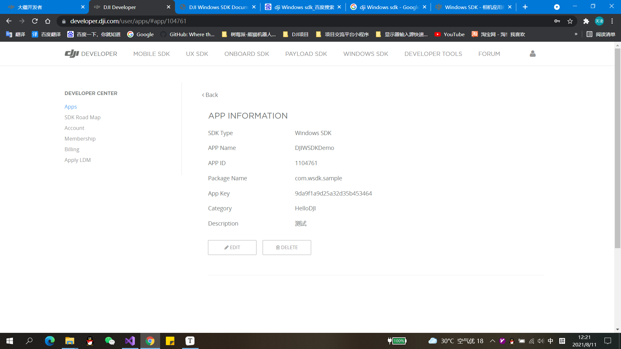Reload the current page
This screenshot has width=621, height=349.
(x=35, y=21)
